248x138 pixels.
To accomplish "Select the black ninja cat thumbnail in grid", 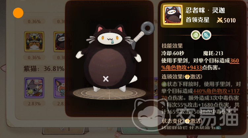I will tap(59, 42).
